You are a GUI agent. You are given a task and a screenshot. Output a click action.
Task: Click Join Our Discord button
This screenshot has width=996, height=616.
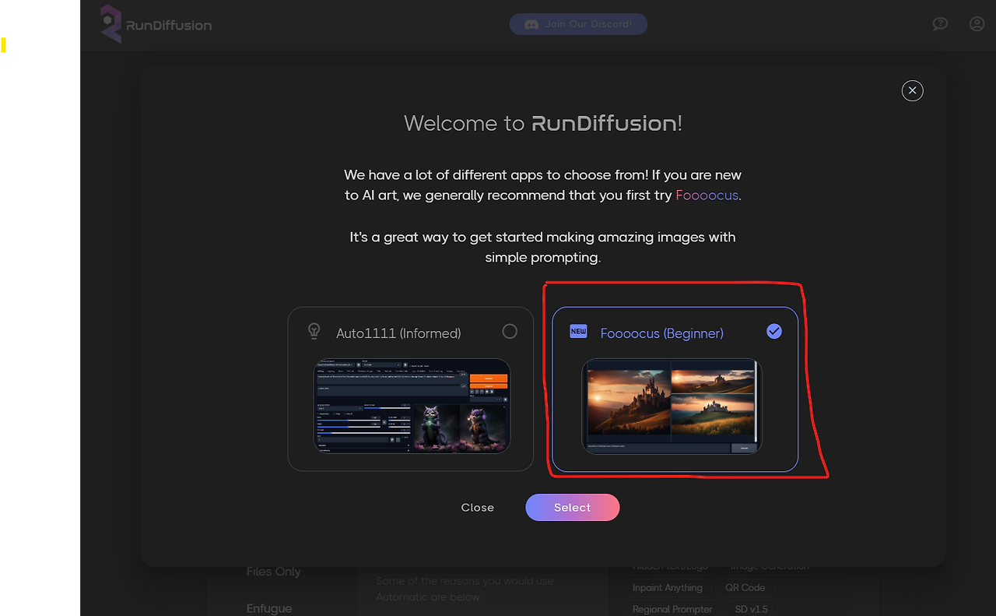point(578,24)
